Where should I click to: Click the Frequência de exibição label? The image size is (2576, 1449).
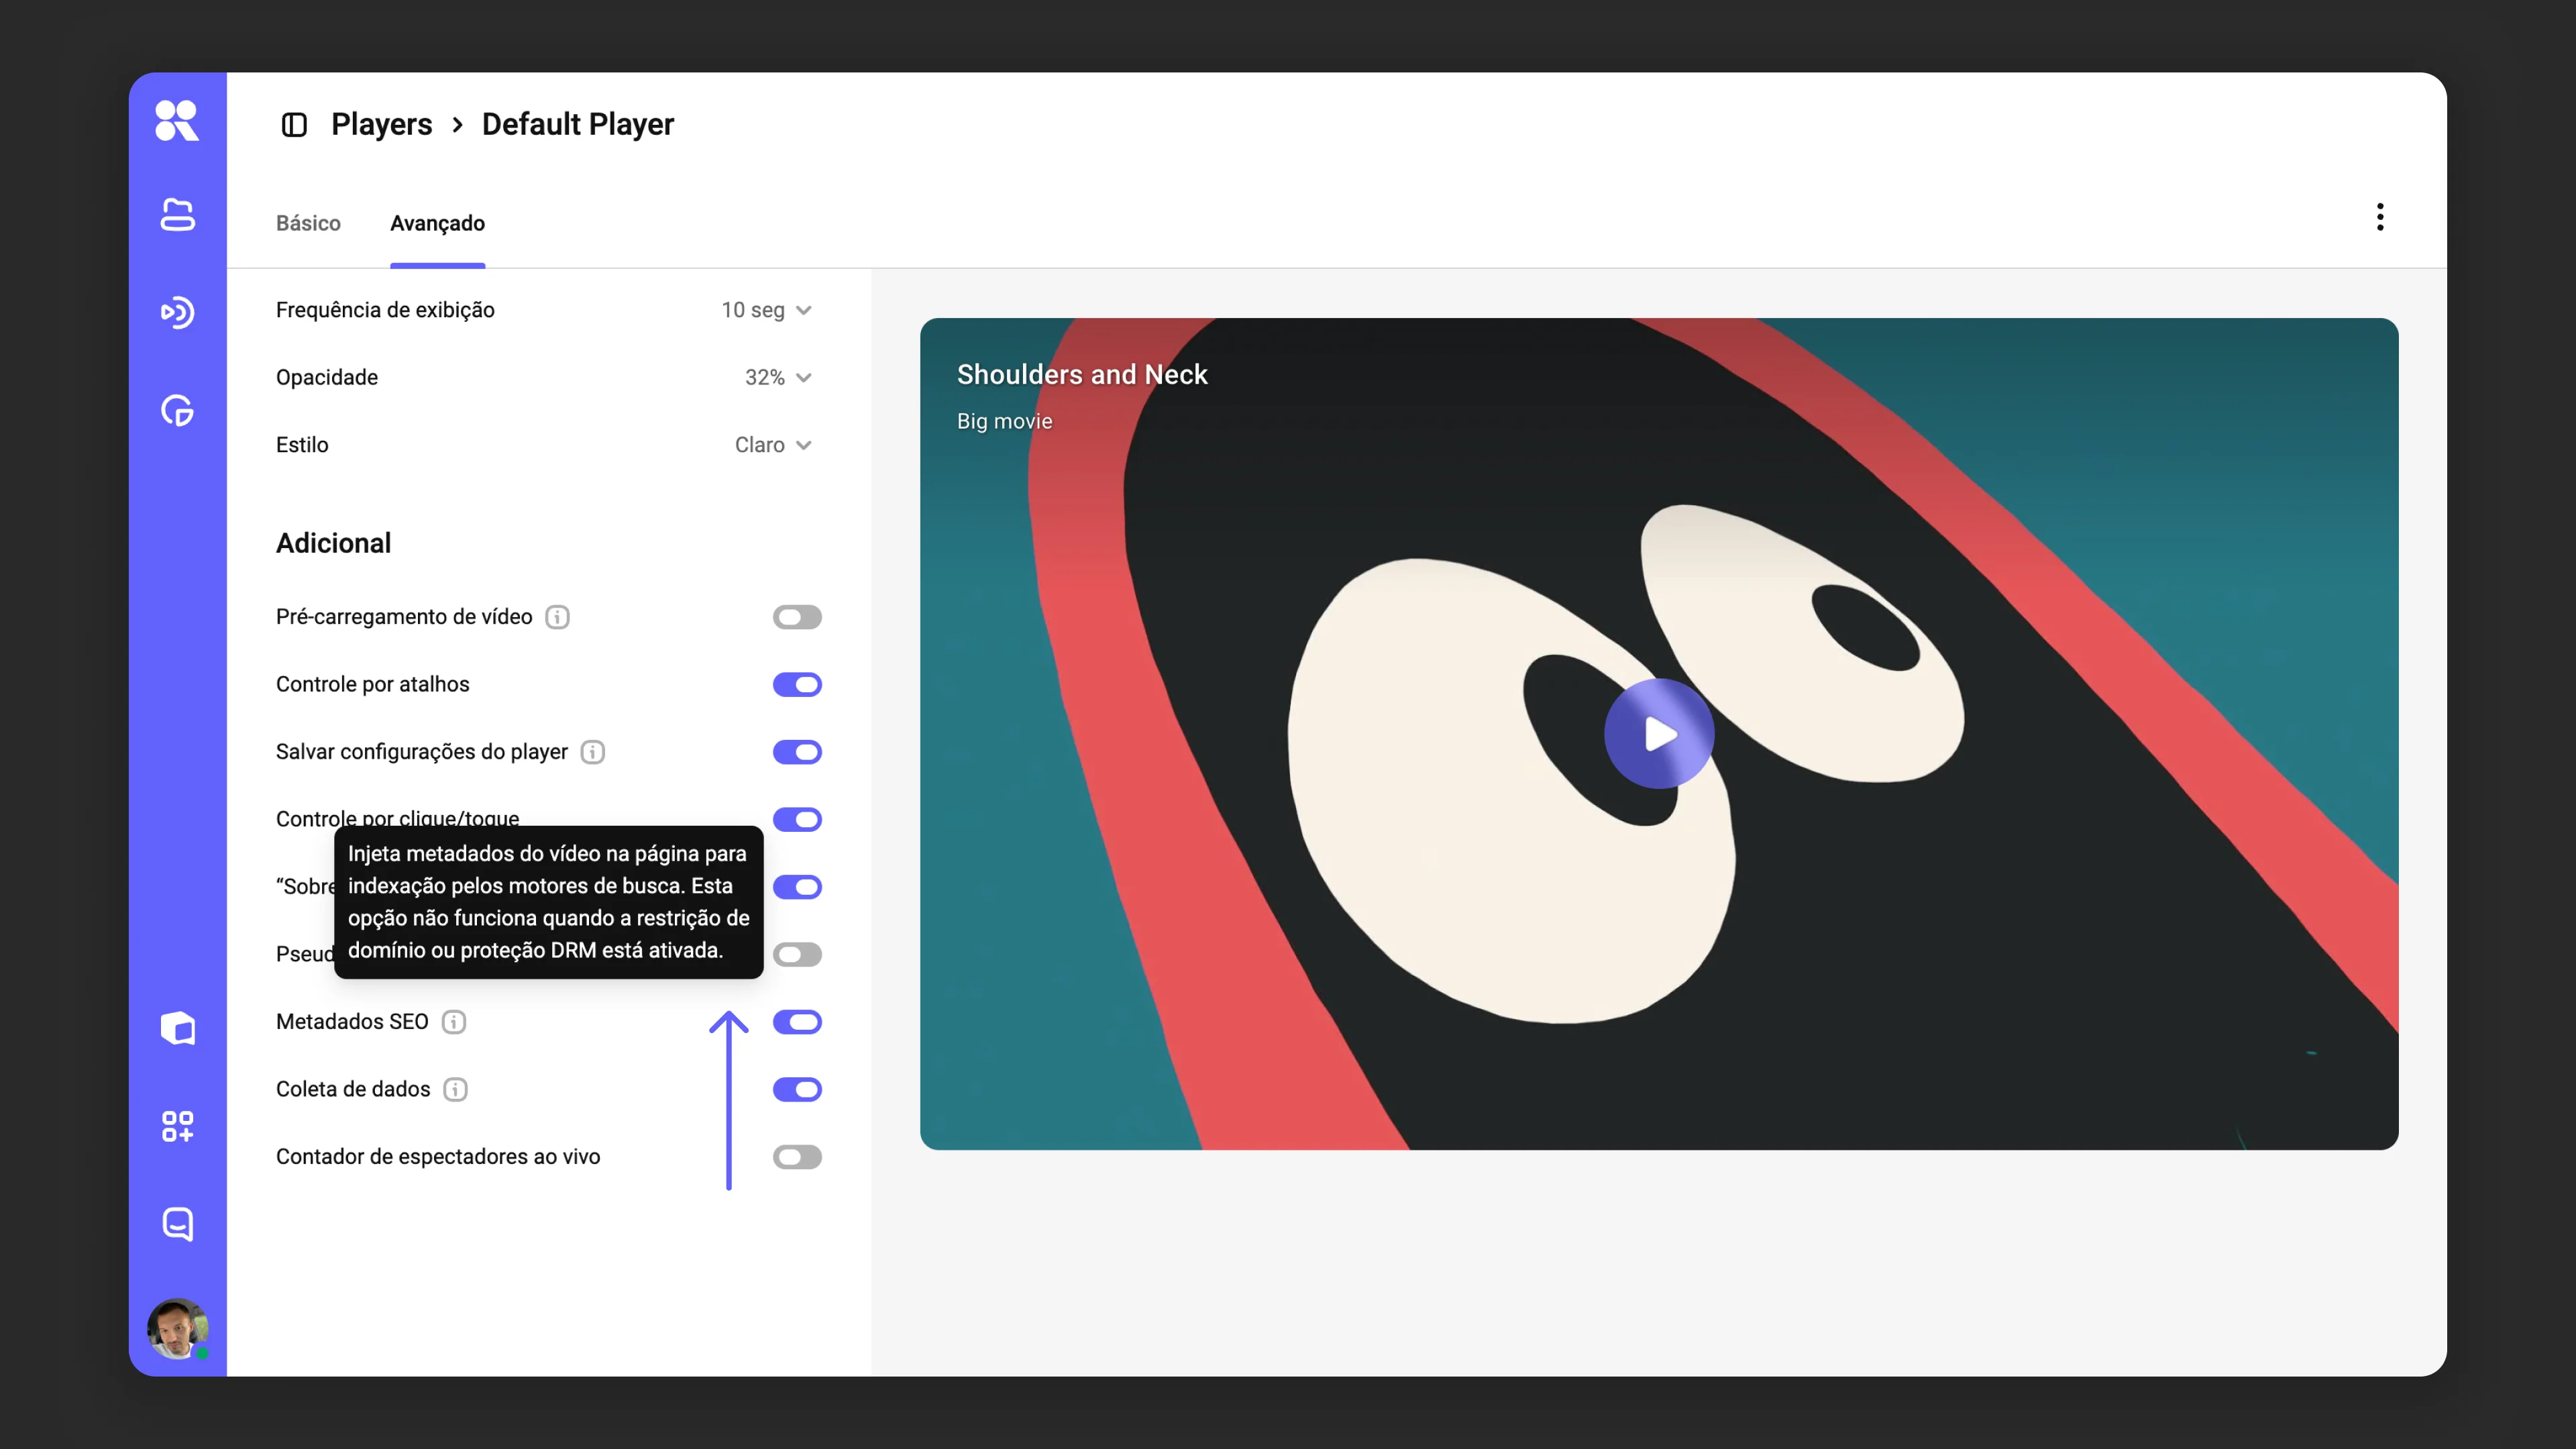385,310
